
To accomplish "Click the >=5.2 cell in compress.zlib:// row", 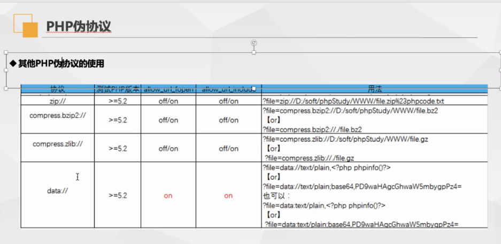I will pos(118,149).
